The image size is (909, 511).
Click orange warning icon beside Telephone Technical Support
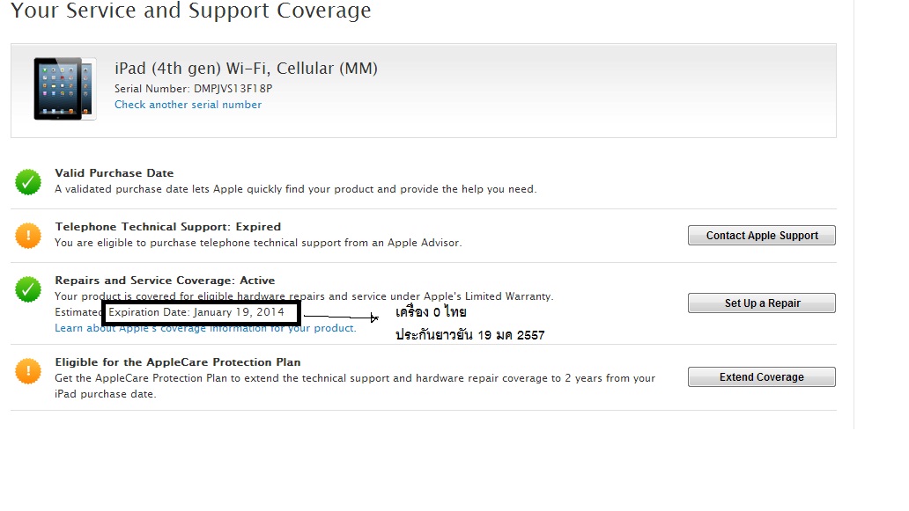pyautogui.click(x=28, y=236)
